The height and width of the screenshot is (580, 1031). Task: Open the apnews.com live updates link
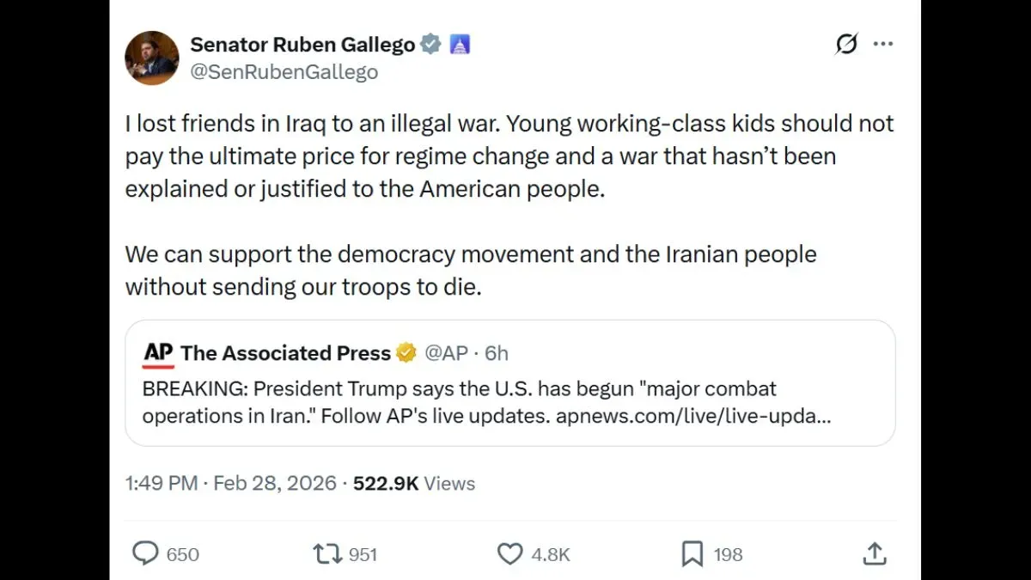(692, 416)
